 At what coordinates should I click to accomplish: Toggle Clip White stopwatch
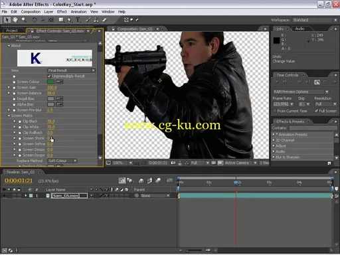click(x=20, y=127)
